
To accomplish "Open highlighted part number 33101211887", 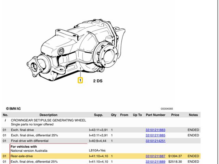I will coord(155,156).
